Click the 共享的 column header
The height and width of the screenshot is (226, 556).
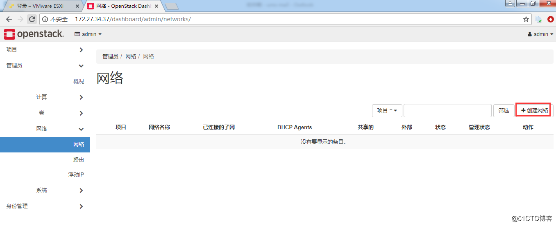(x=365, y=127)
